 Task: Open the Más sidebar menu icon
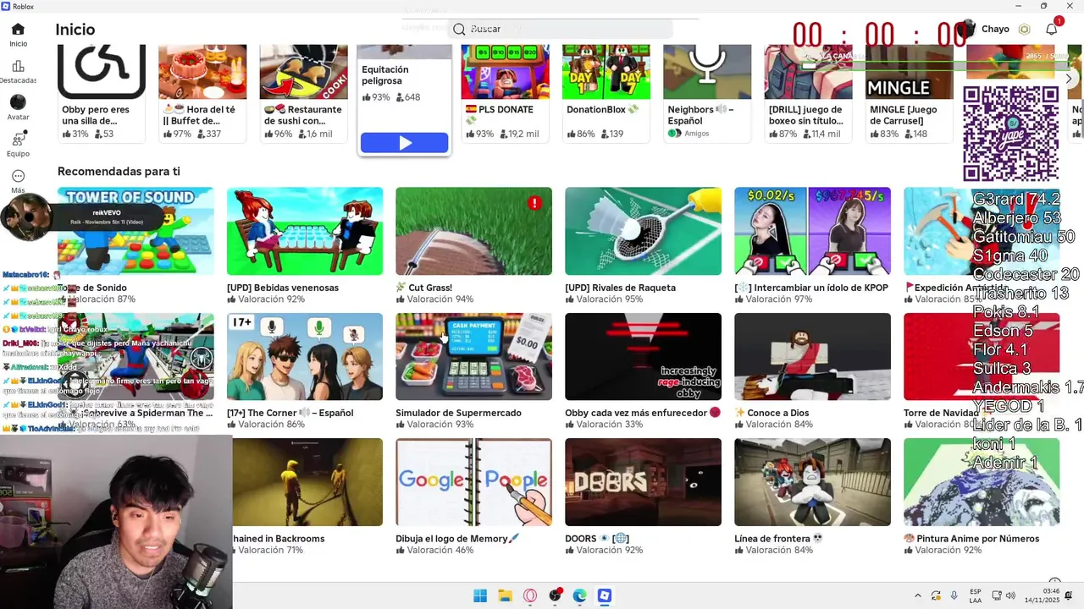18,176
